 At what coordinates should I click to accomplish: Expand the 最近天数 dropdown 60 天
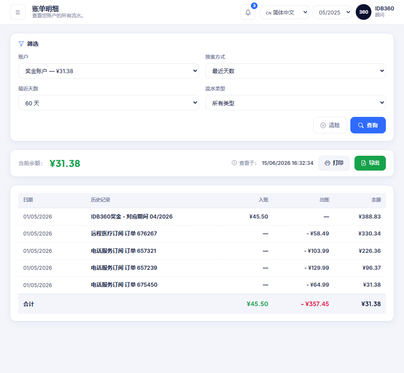(x=109, y=103)
